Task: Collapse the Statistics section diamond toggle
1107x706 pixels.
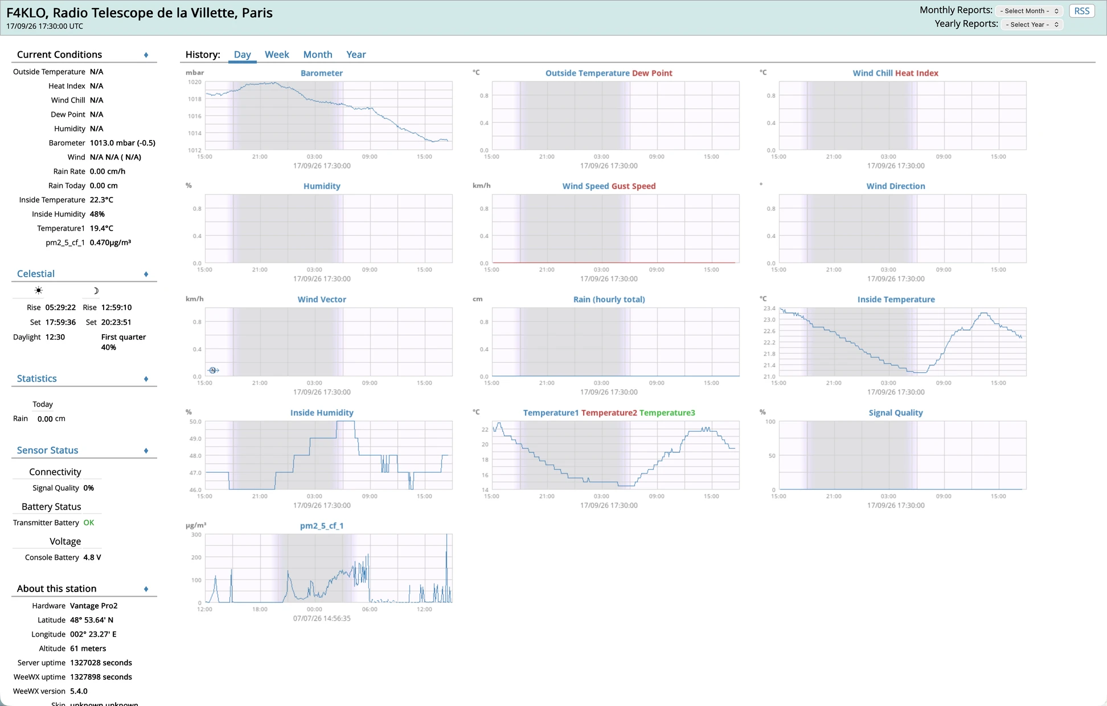Action: pos(146,379)
